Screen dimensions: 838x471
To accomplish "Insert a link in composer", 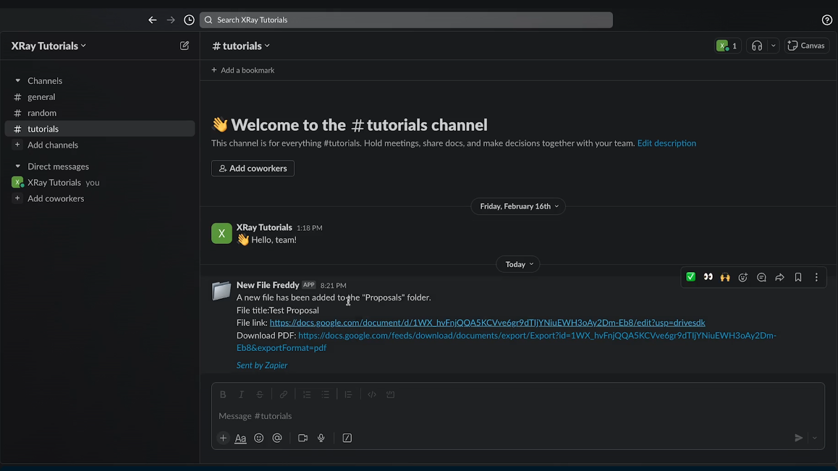I will tap(283, 395).
